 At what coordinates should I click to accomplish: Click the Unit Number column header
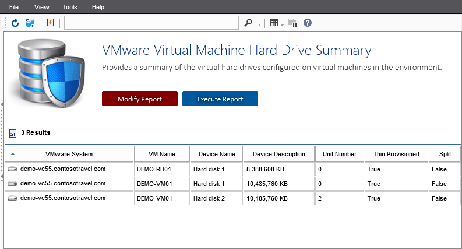click(x=340, y=154)
